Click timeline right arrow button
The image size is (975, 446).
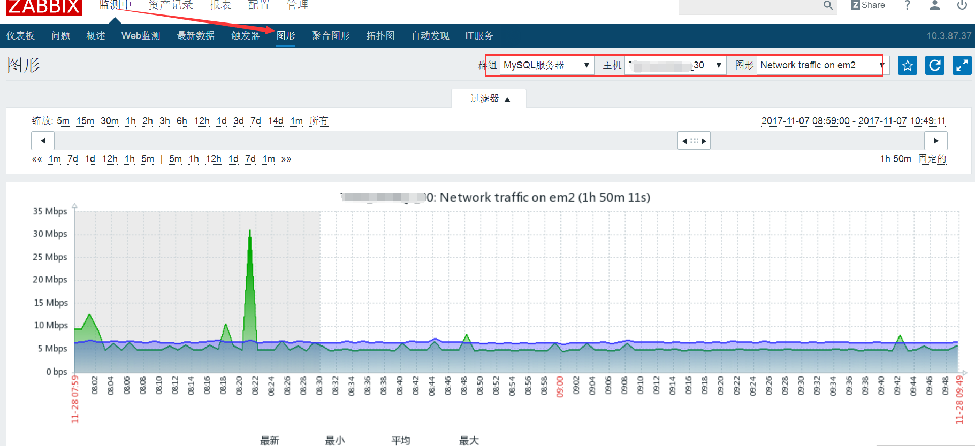(x=936, y=141)
